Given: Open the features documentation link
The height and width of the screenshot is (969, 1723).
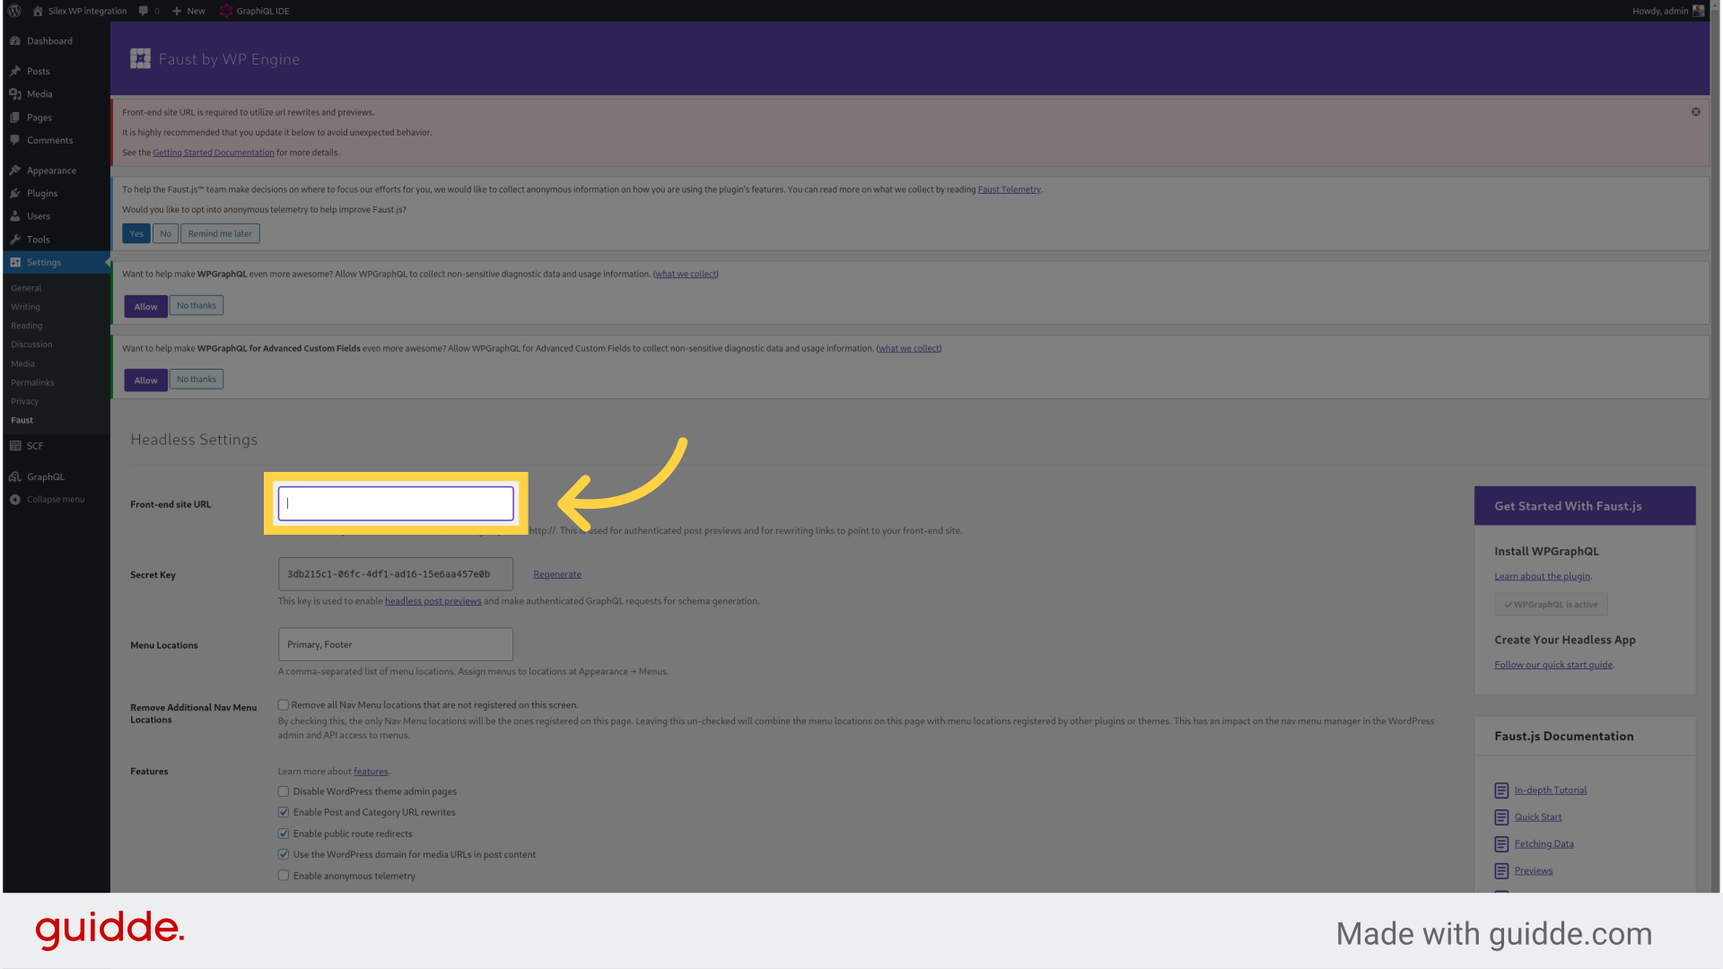Looking at the screenshot, I should (371, 772).
